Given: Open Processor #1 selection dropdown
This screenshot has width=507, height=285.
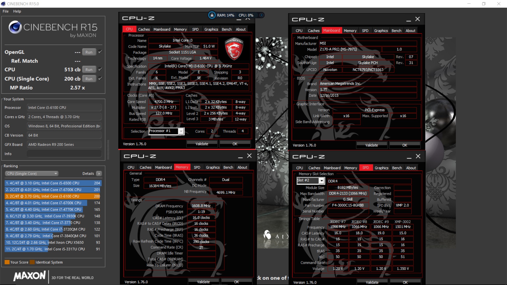Looking at the screenshot, I should [x=181, y=131].
